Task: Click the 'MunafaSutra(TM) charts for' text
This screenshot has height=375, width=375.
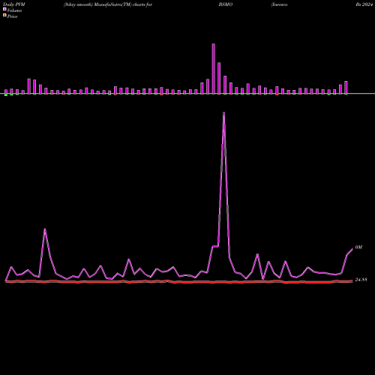Action: point(123,4)
